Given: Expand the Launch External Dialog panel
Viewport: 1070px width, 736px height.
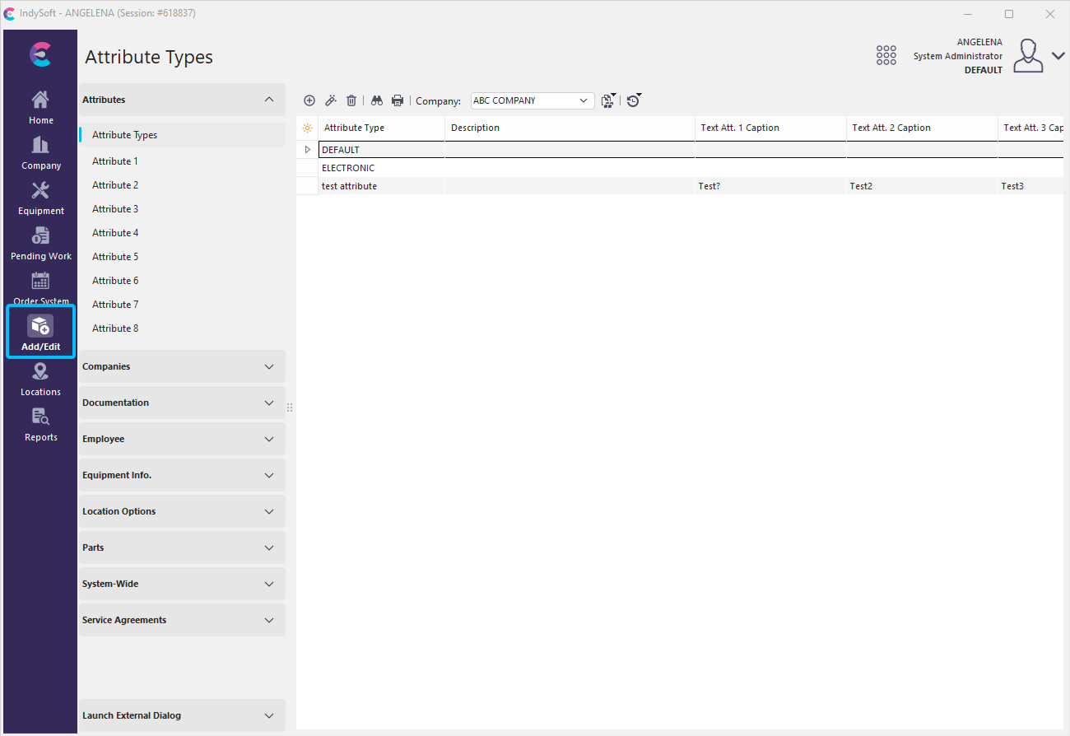Looking at the screenshot, I should [x=181, y=715].
